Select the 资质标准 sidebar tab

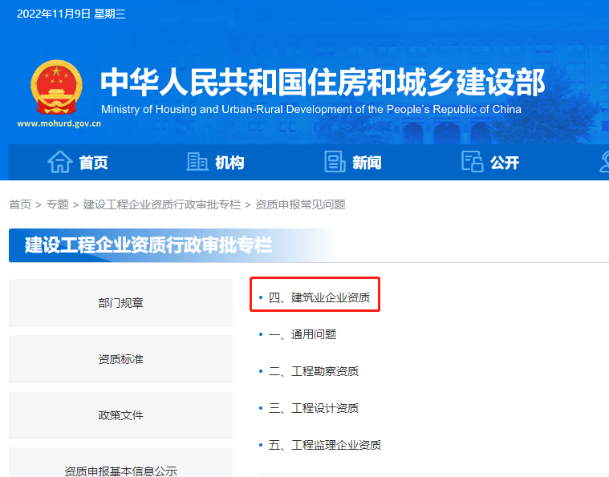pyautogui.click(x=121, y=359)
